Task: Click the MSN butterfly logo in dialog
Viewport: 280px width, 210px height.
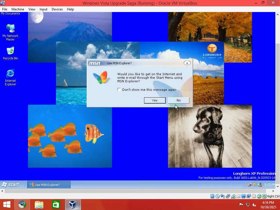Action: (101, 77)
